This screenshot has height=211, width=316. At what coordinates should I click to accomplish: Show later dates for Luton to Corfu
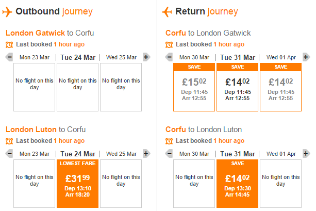pyautogui.click(x=146, y=154)
